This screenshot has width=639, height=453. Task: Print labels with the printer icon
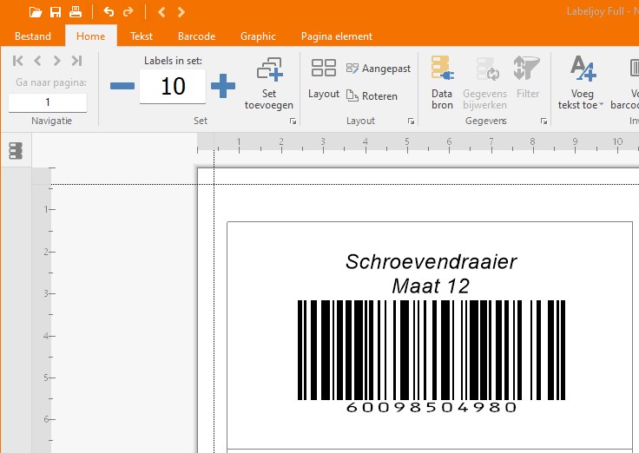(76, 12)
